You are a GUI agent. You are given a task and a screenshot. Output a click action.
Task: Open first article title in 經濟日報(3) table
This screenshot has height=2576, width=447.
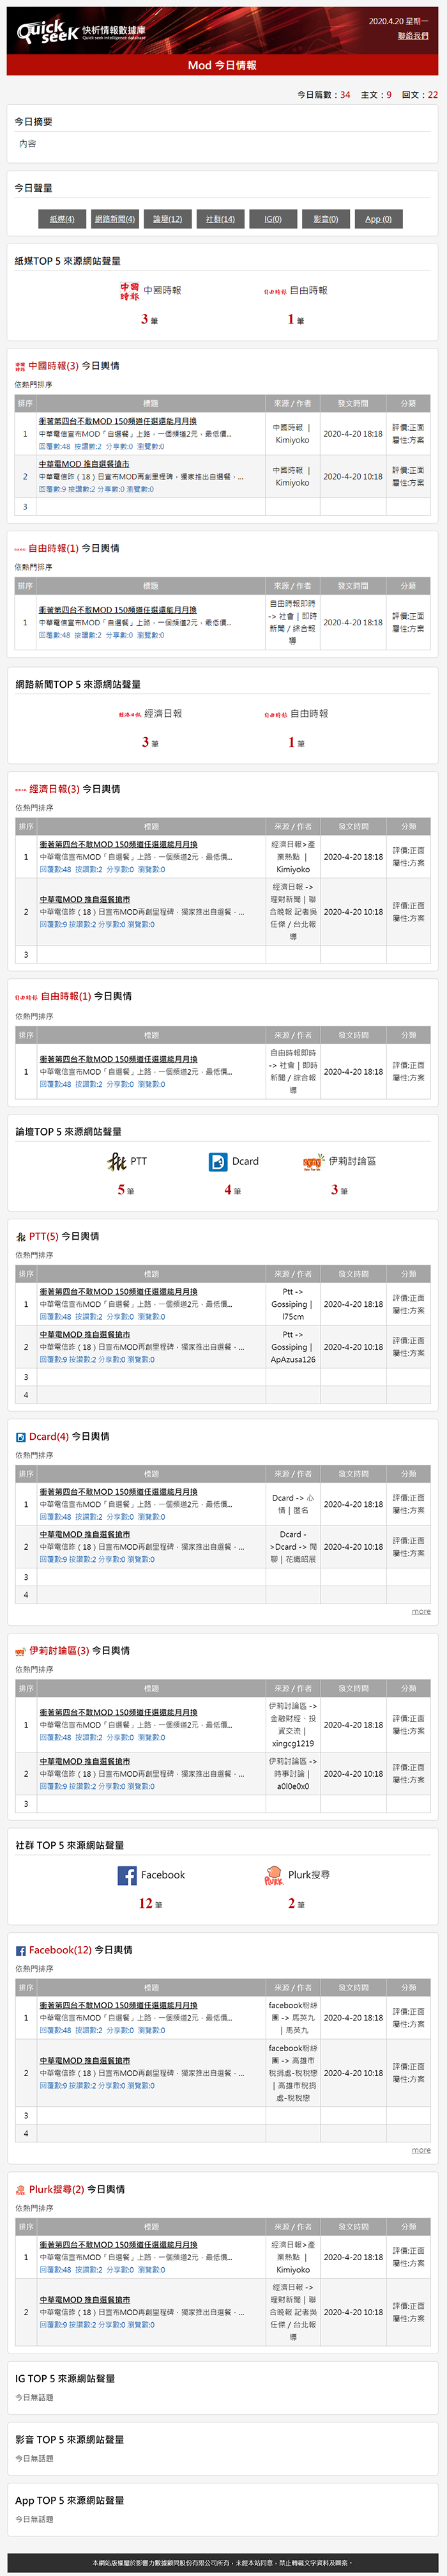tap(119, 845)
